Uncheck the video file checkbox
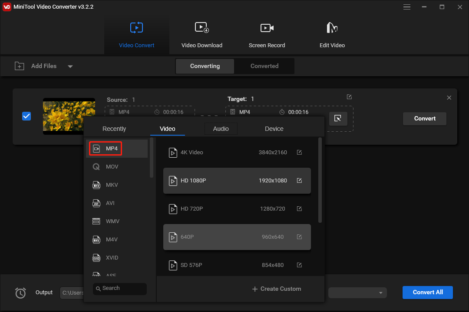This screenshot has height=312, width=469. click(26, 116)
